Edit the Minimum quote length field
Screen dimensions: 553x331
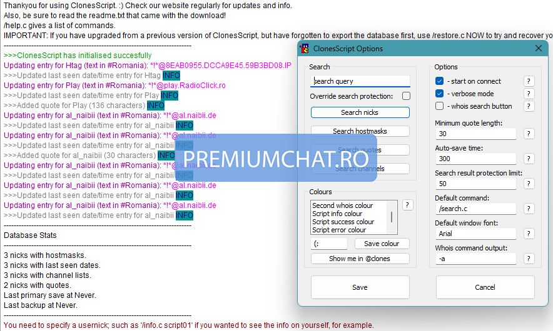476,134
